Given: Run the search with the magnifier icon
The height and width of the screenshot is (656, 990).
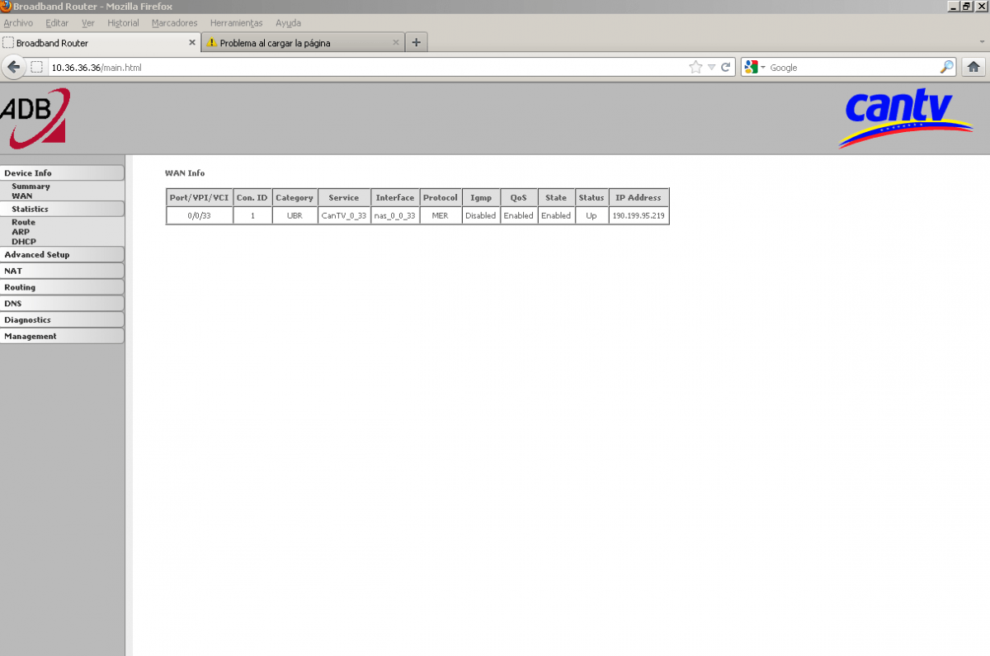Looking at the screenshot, I should pos(947,67).
